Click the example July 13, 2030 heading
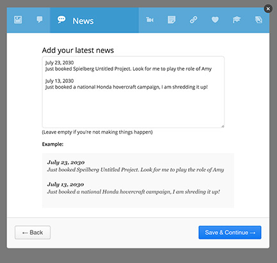Screen dimensions: 277x263 pos(65,184)
